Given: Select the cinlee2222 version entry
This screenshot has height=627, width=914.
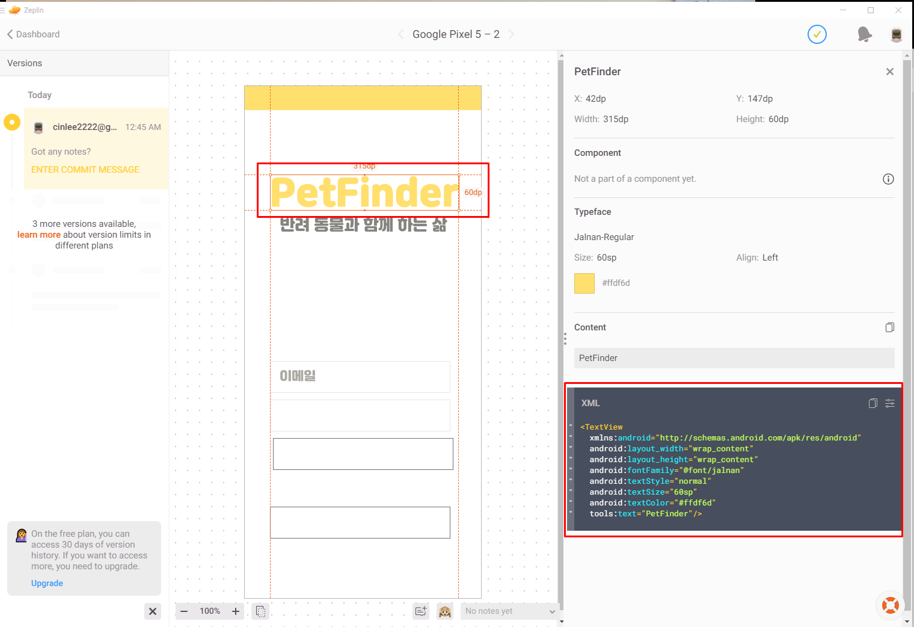Looking at the screenshot, I should 96,149.
